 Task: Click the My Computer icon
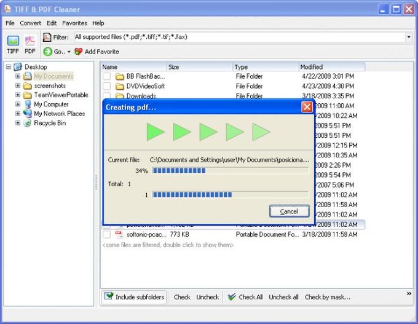click(x=28, y=105)
